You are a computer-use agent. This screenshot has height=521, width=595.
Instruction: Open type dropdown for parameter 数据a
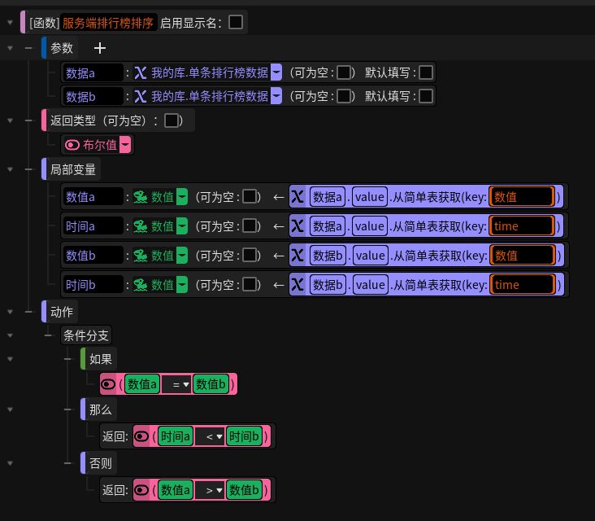[x=276, y=72]
